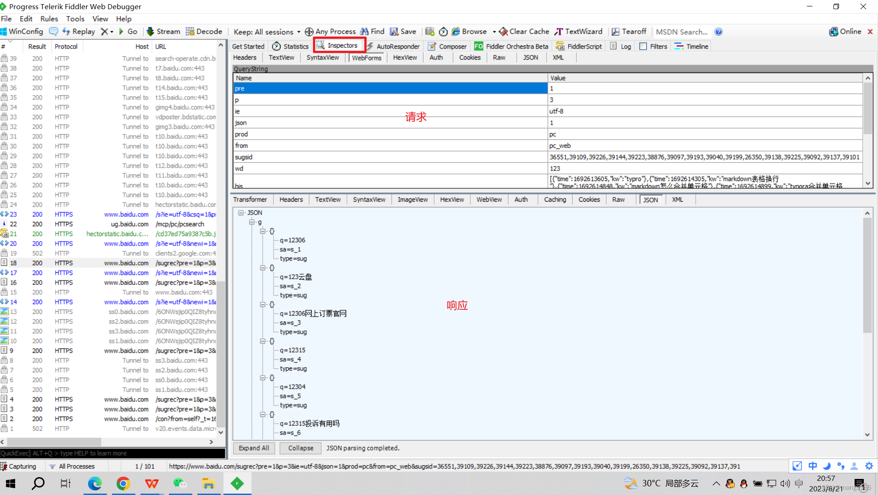Image resolution: width=878 pixels, height=495 pixels.
Task: Collapse the object containing q=12315
Action: (263, 341)
